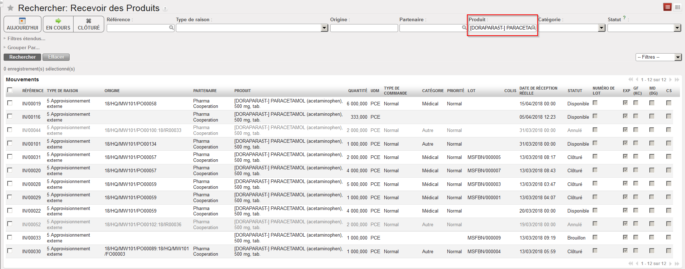Click the magnifier in the Partenaire field
685x269 pixels.
[x=464, y=28]
